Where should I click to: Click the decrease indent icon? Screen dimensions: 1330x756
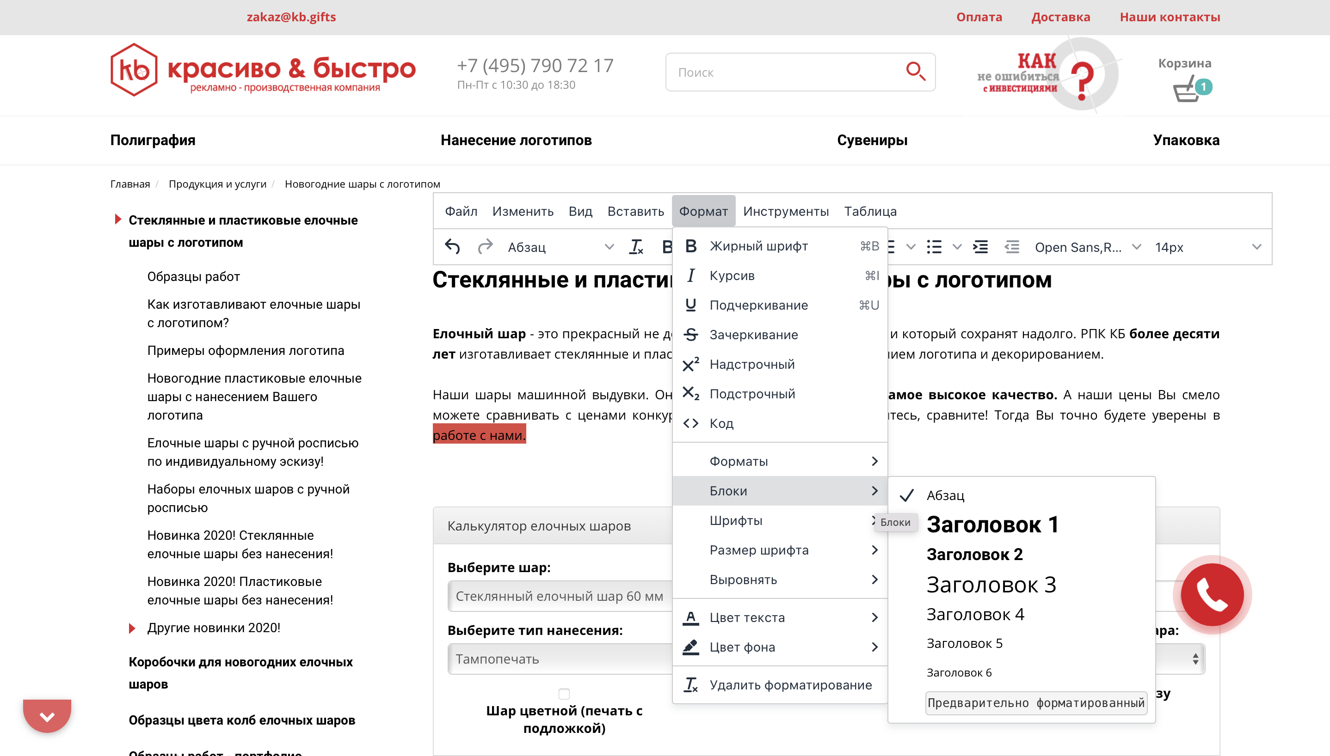tap(1011, 247)
